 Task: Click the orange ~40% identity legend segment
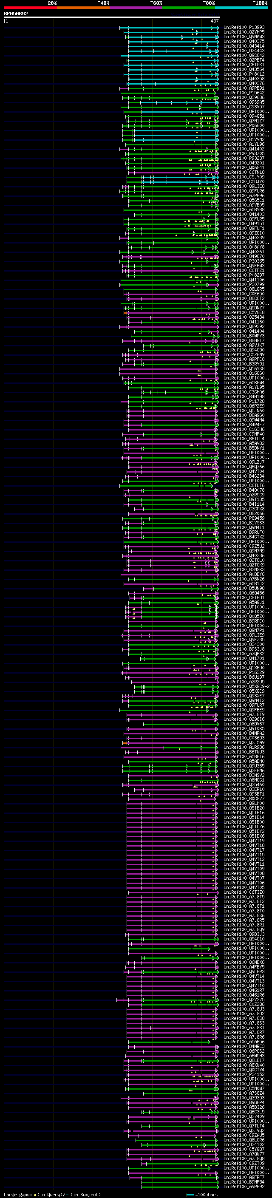coord(83,8)
